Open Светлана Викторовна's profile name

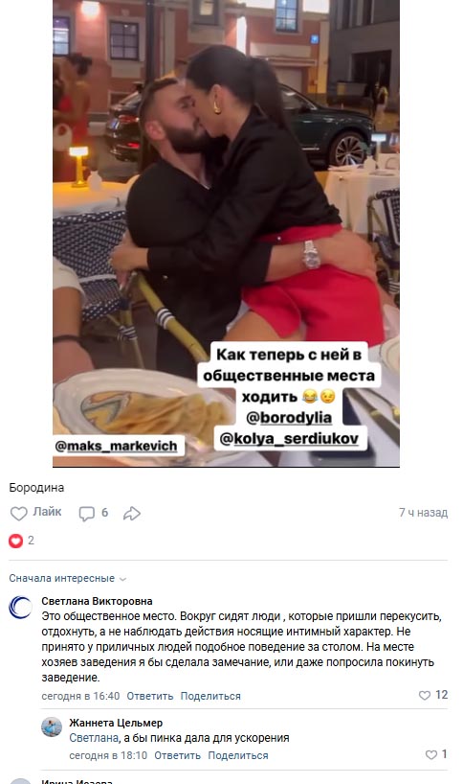[97, 601]
